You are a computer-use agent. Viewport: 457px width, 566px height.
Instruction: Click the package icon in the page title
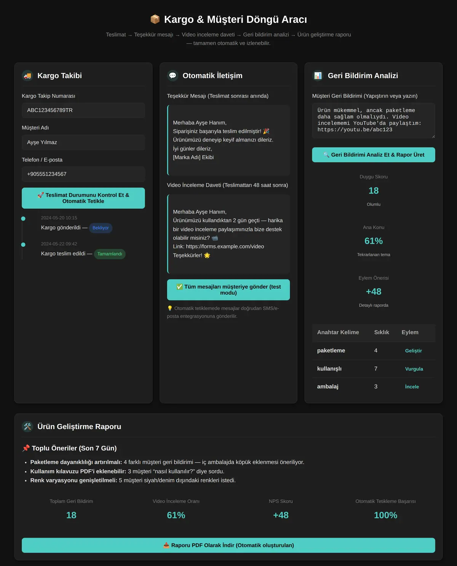click(x=155, y=19)
